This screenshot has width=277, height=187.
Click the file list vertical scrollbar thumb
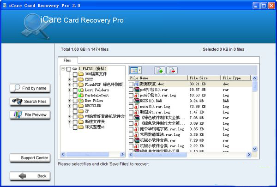pos(255,86)
